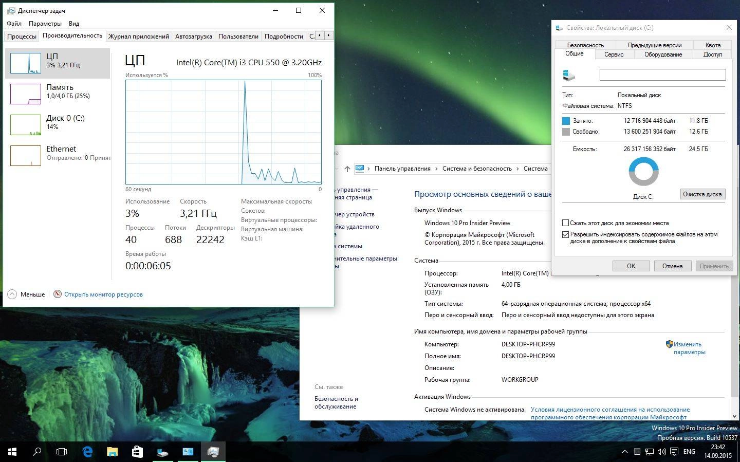The width and height of the screenshot is (740, 462).
Task: Click Система и безопасность breadcrumb
Action: coord(477,169)
